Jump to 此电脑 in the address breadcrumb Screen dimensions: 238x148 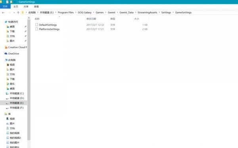click(32, 12)
